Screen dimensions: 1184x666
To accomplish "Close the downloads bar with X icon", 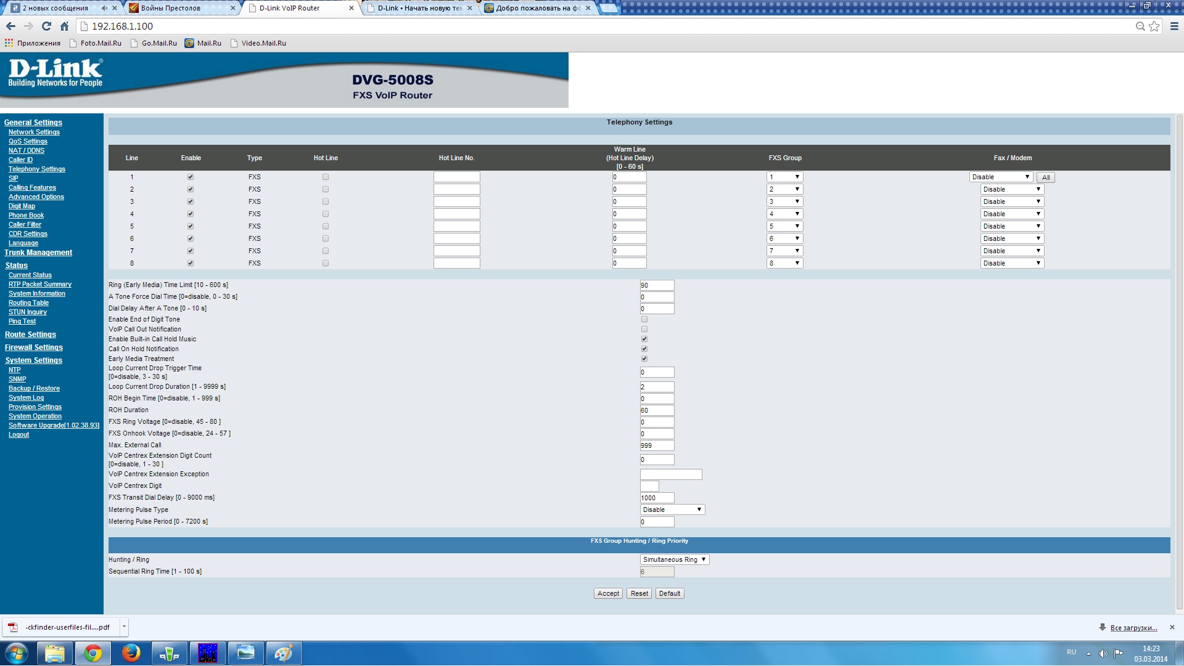I will 1172,628.
